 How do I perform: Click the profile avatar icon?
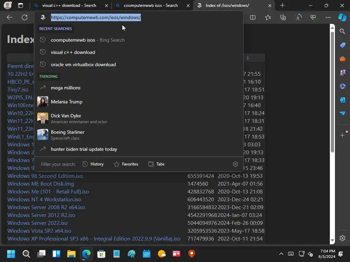coord(8,5)
